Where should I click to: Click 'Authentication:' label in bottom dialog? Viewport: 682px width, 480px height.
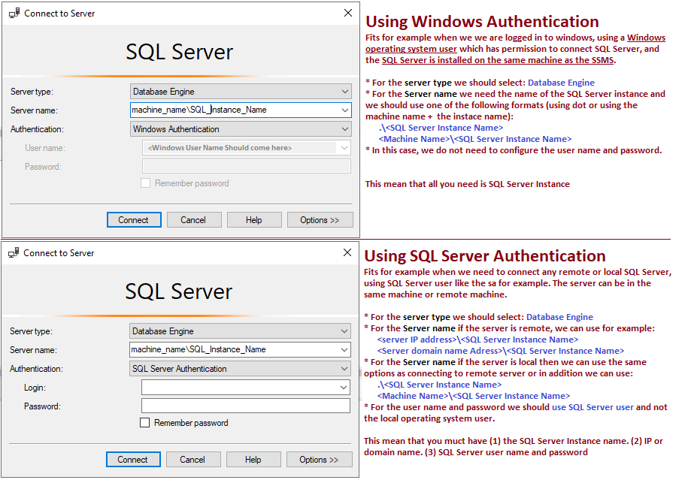tap(36, 369)
